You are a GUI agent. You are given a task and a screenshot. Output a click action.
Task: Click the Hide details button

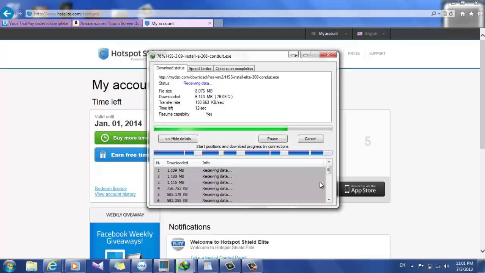(178, 139)
